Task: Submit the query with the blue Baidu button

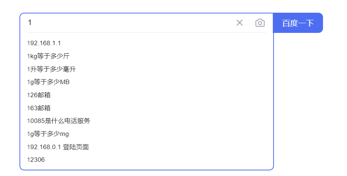Action: coord(298,23)
